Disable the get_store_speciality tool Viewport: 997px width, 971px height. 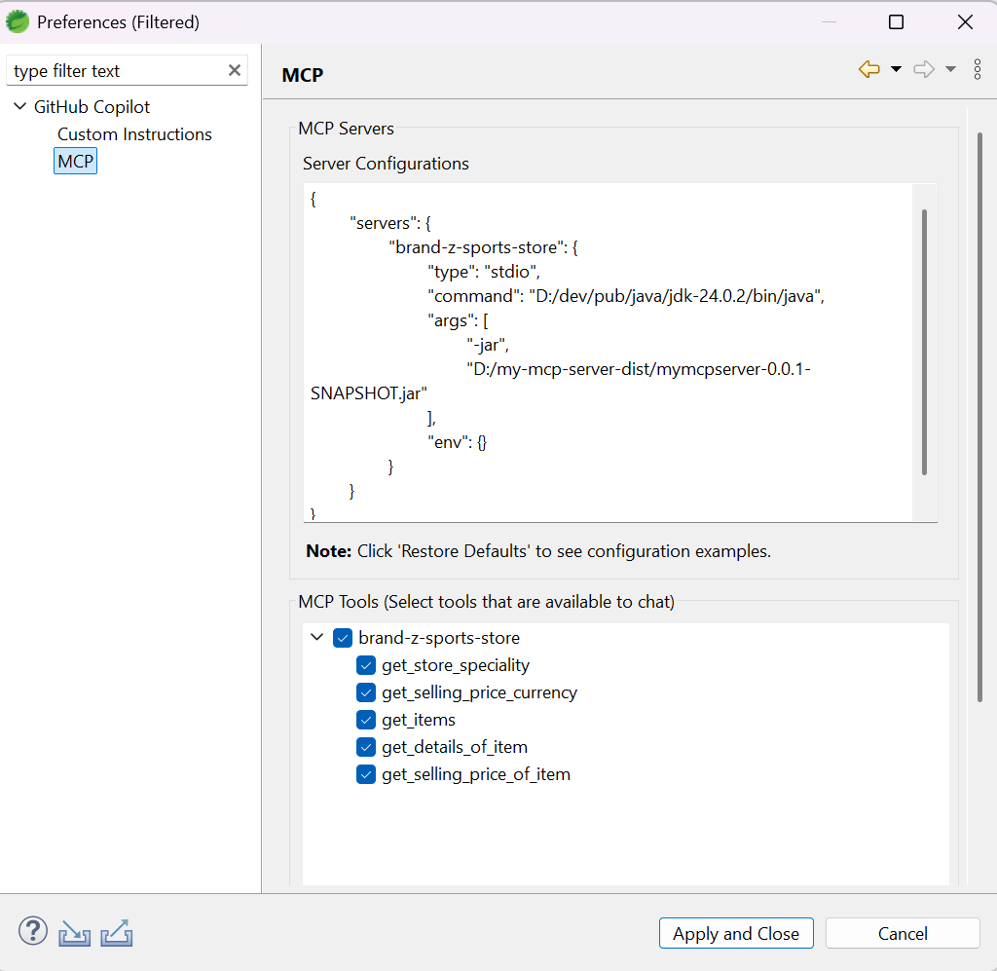click(365, 665)
